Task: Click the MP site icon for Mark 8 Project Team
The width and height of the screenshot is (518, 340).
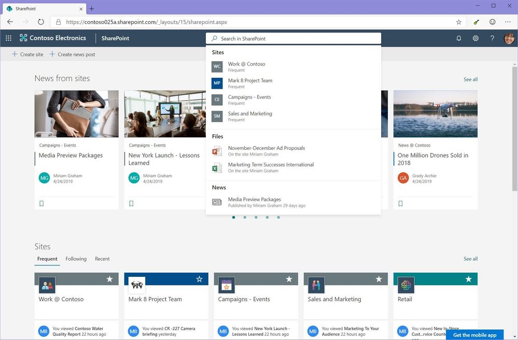Action: coord(217,83)
